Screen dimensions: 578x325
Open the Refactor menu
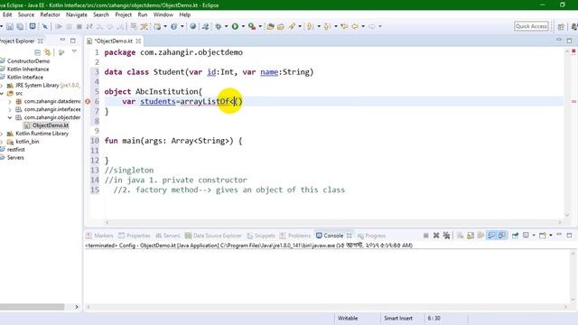click(x=50, y=14)
